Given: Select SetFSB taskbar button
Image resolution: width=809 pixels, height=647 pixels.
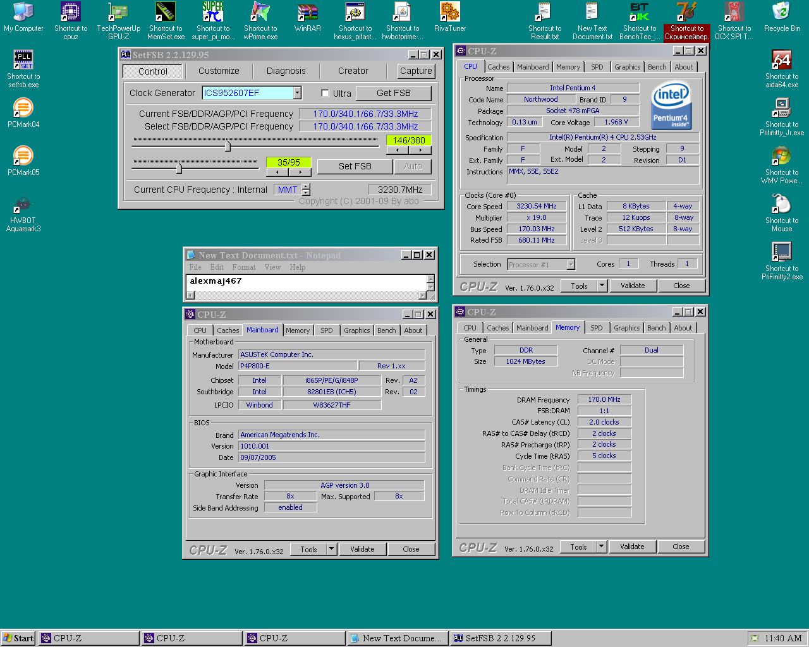Looking at the screenshot, I should pos(502,638).
